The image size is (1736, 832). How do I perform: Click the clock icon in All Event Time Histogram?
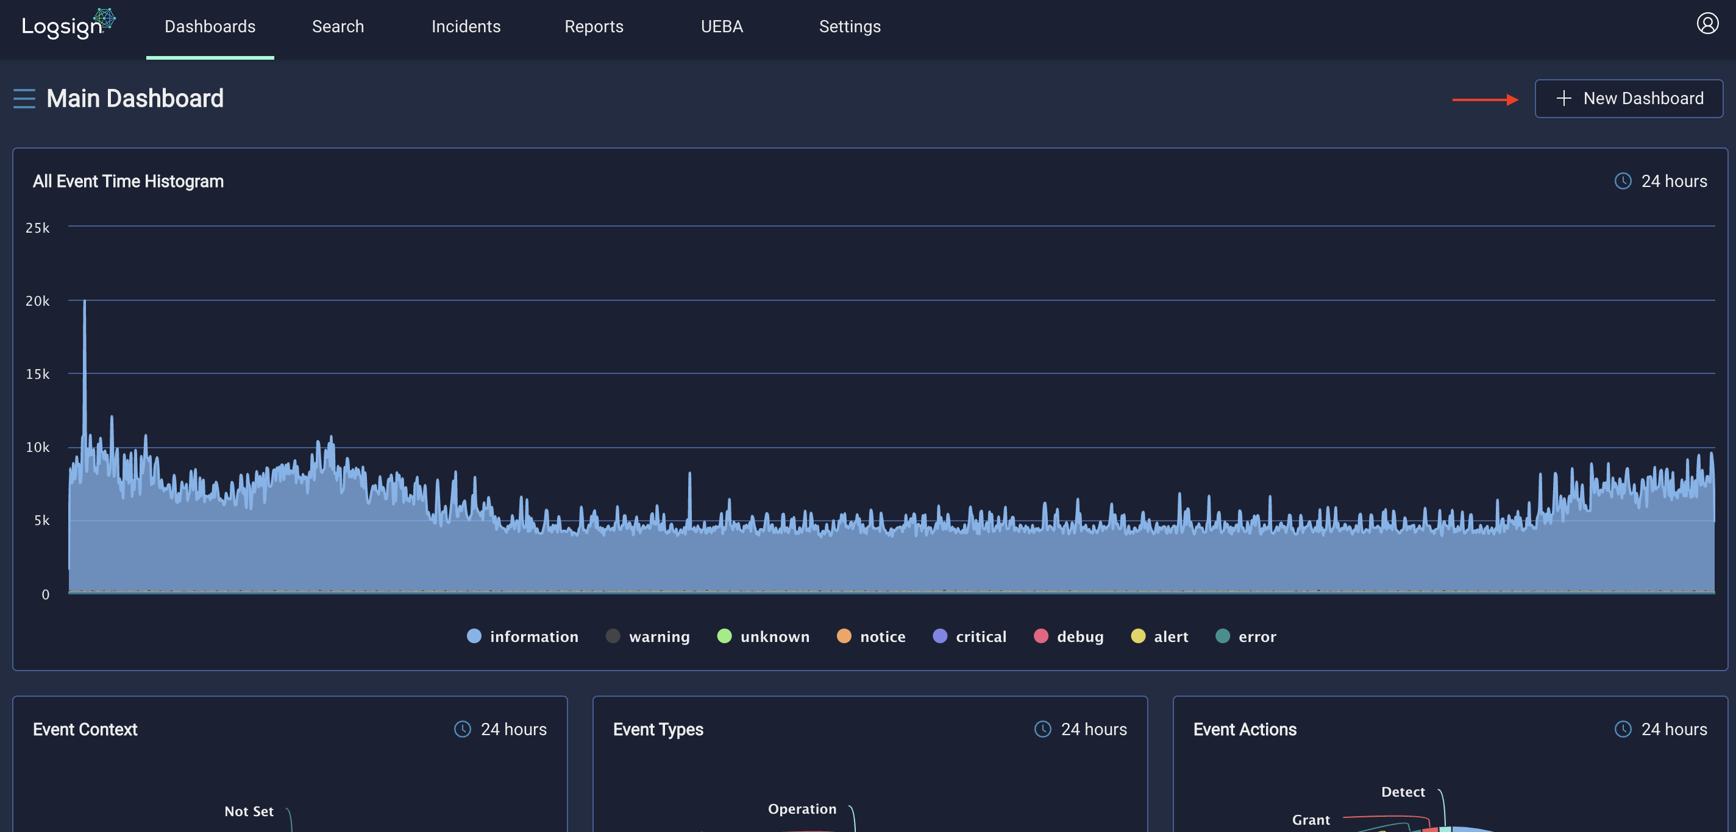[1623, 181]
